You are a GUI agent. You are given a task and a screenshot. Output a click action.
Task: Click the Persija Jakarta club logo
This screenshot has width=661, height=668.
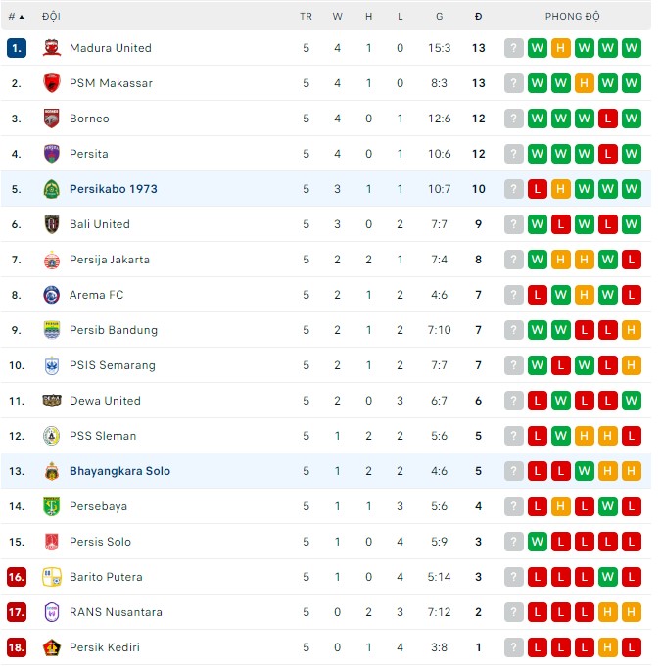coord(52,260)
